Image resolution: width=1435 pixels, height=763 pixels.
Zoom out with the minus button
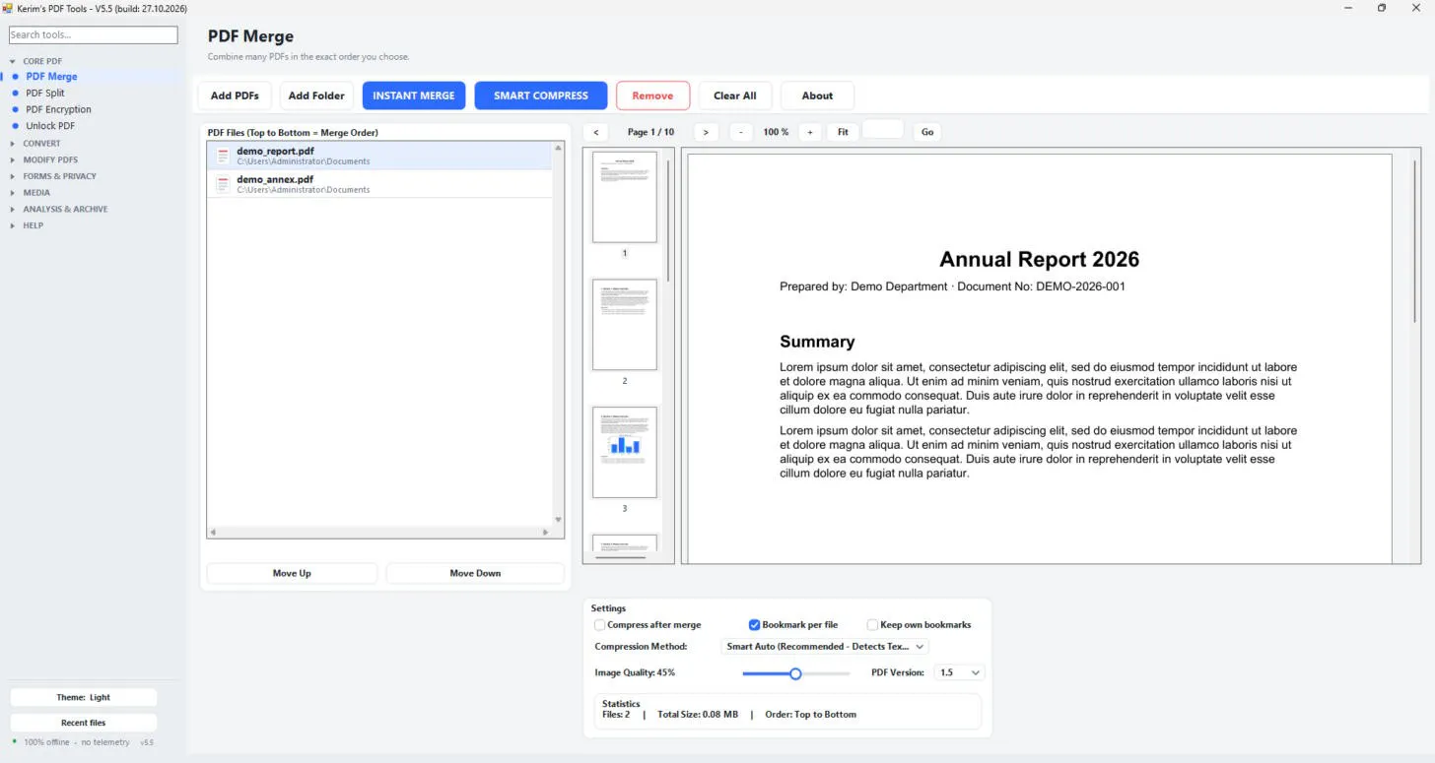(741, 132)
